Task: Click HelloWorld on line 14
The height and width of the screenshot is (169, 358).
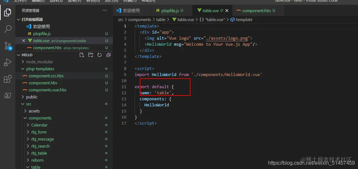Action: tap(157, 105)
